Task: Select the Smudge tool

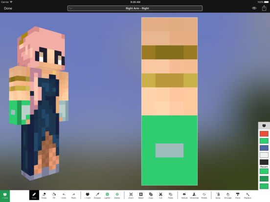Action: click(x=227, y=196)
